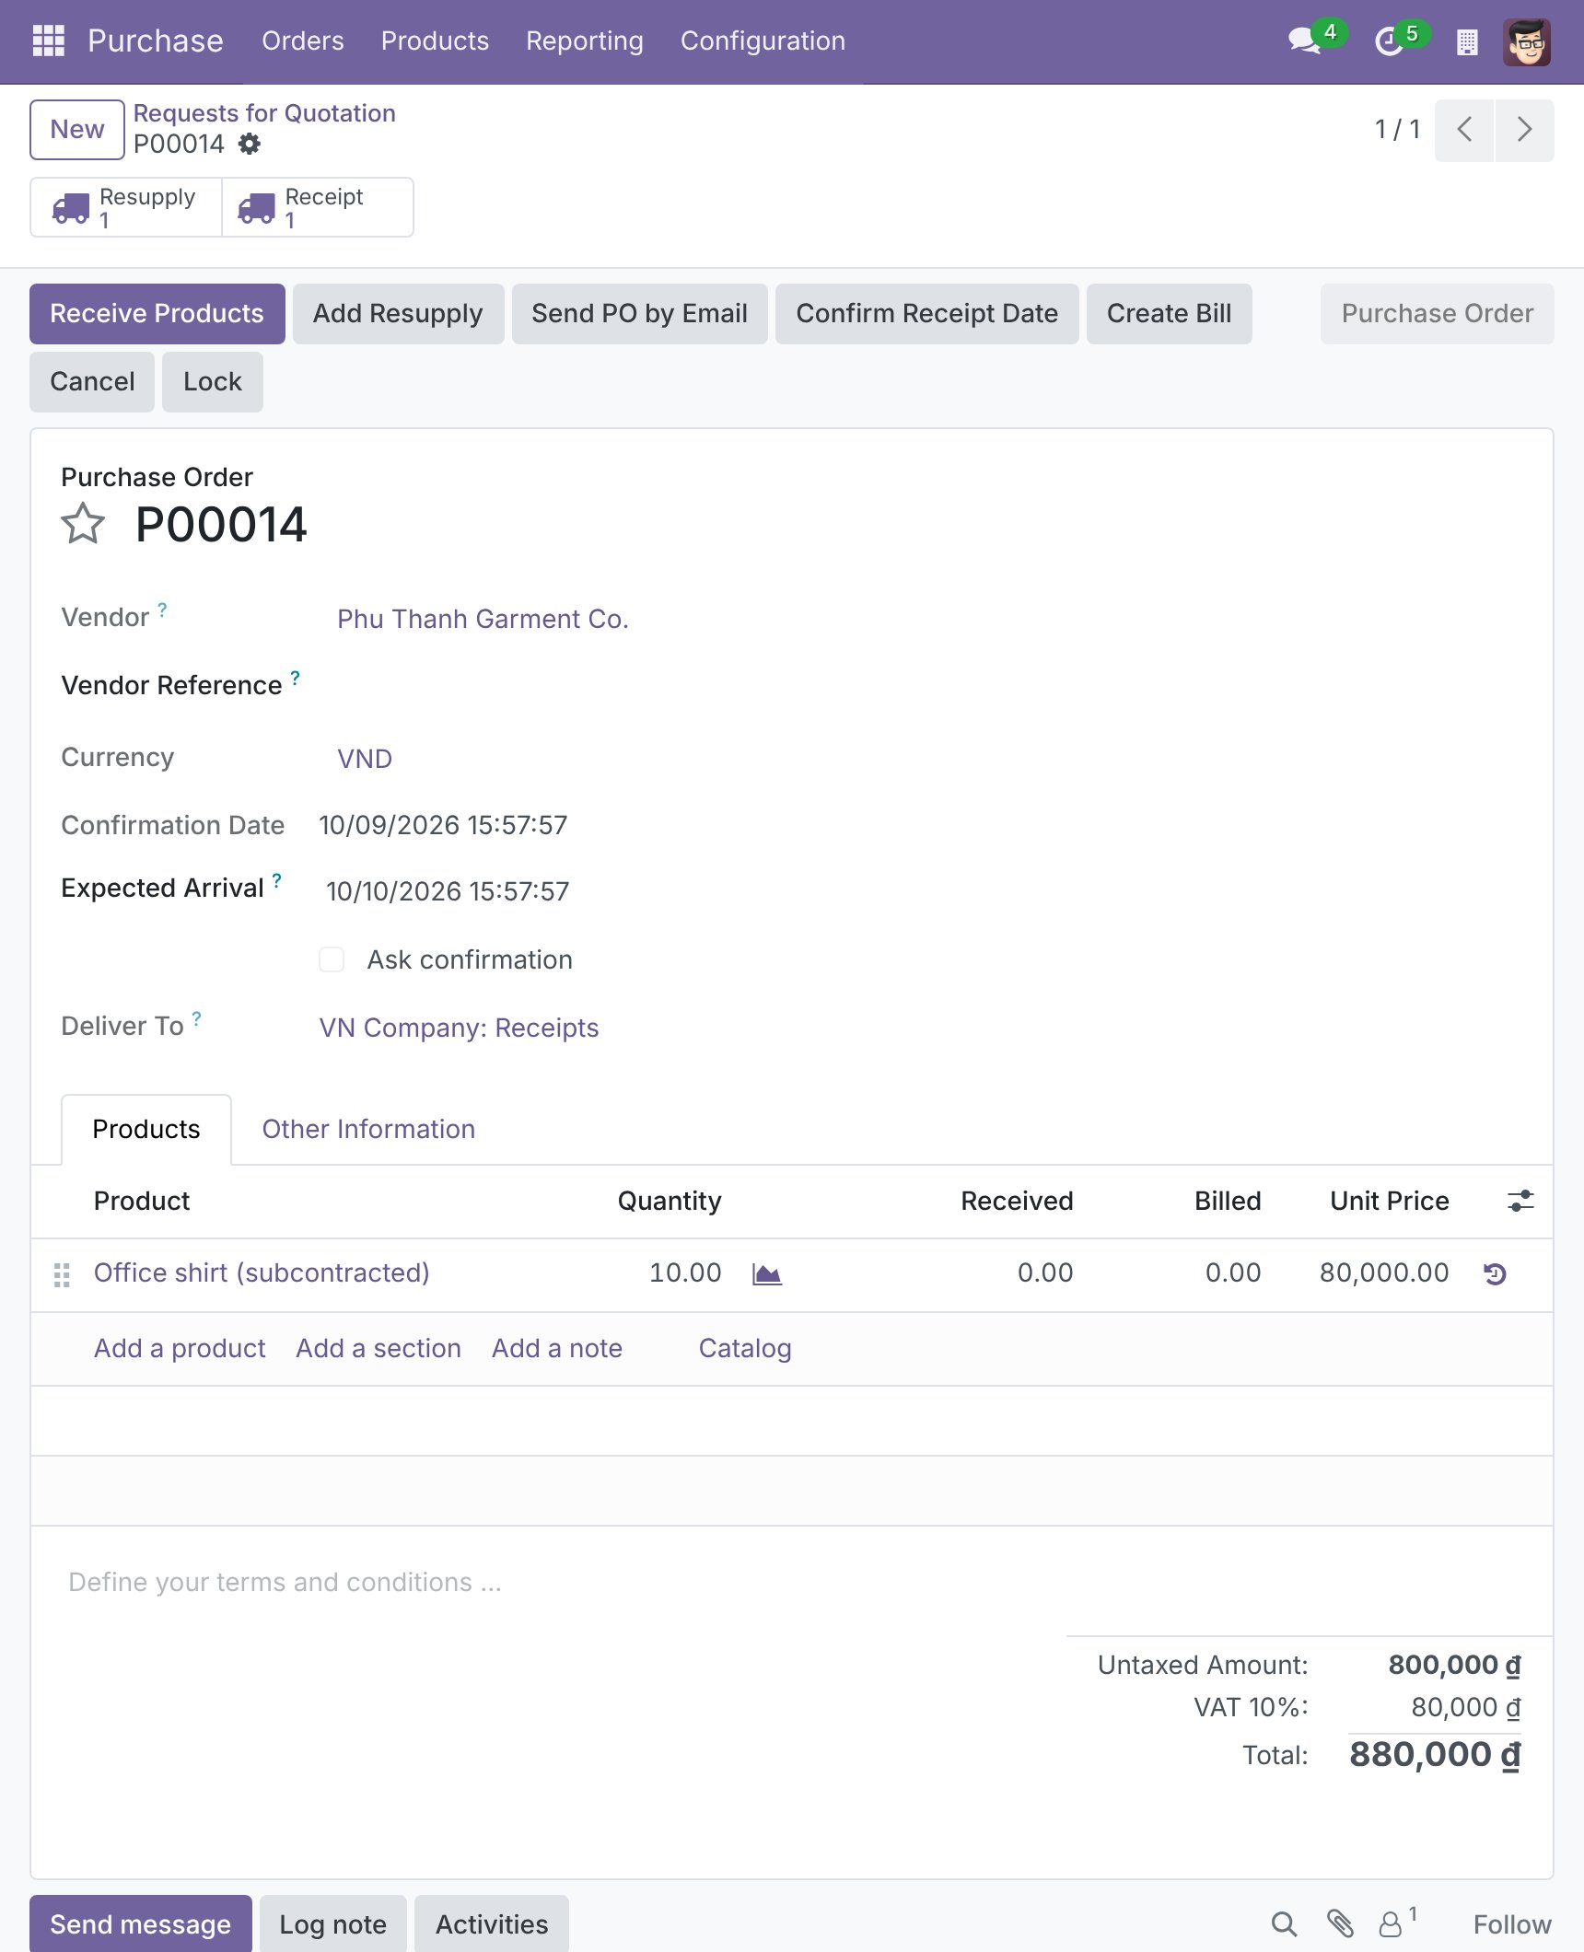Select the Products tab
Image resolution: width=1584 pixels, height=1952 pixels.
pos(146,1129)
